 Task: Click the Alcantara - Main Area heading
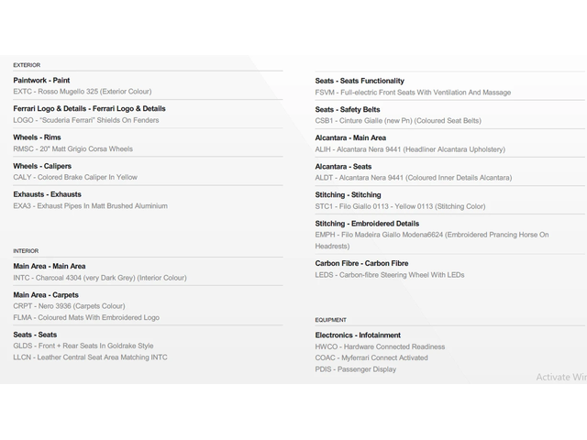(x=350, y=137)
